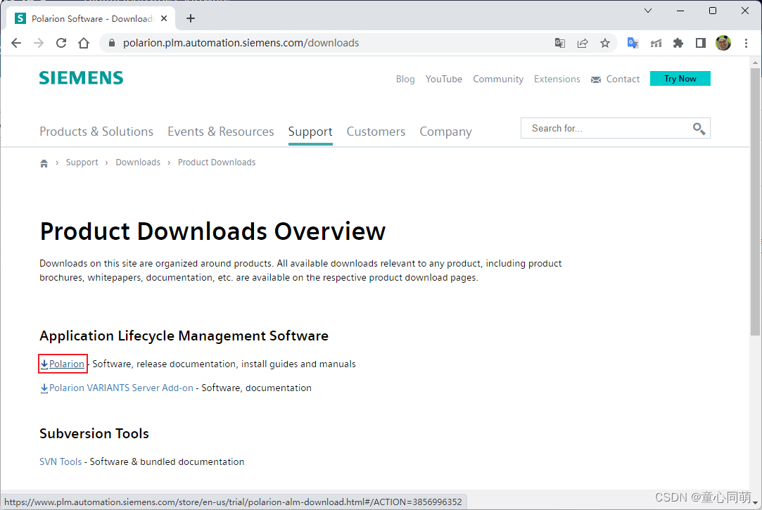Screen dimensions: 762x510
Task: Go to Downloads in breadcrumb
Action: 138,162
